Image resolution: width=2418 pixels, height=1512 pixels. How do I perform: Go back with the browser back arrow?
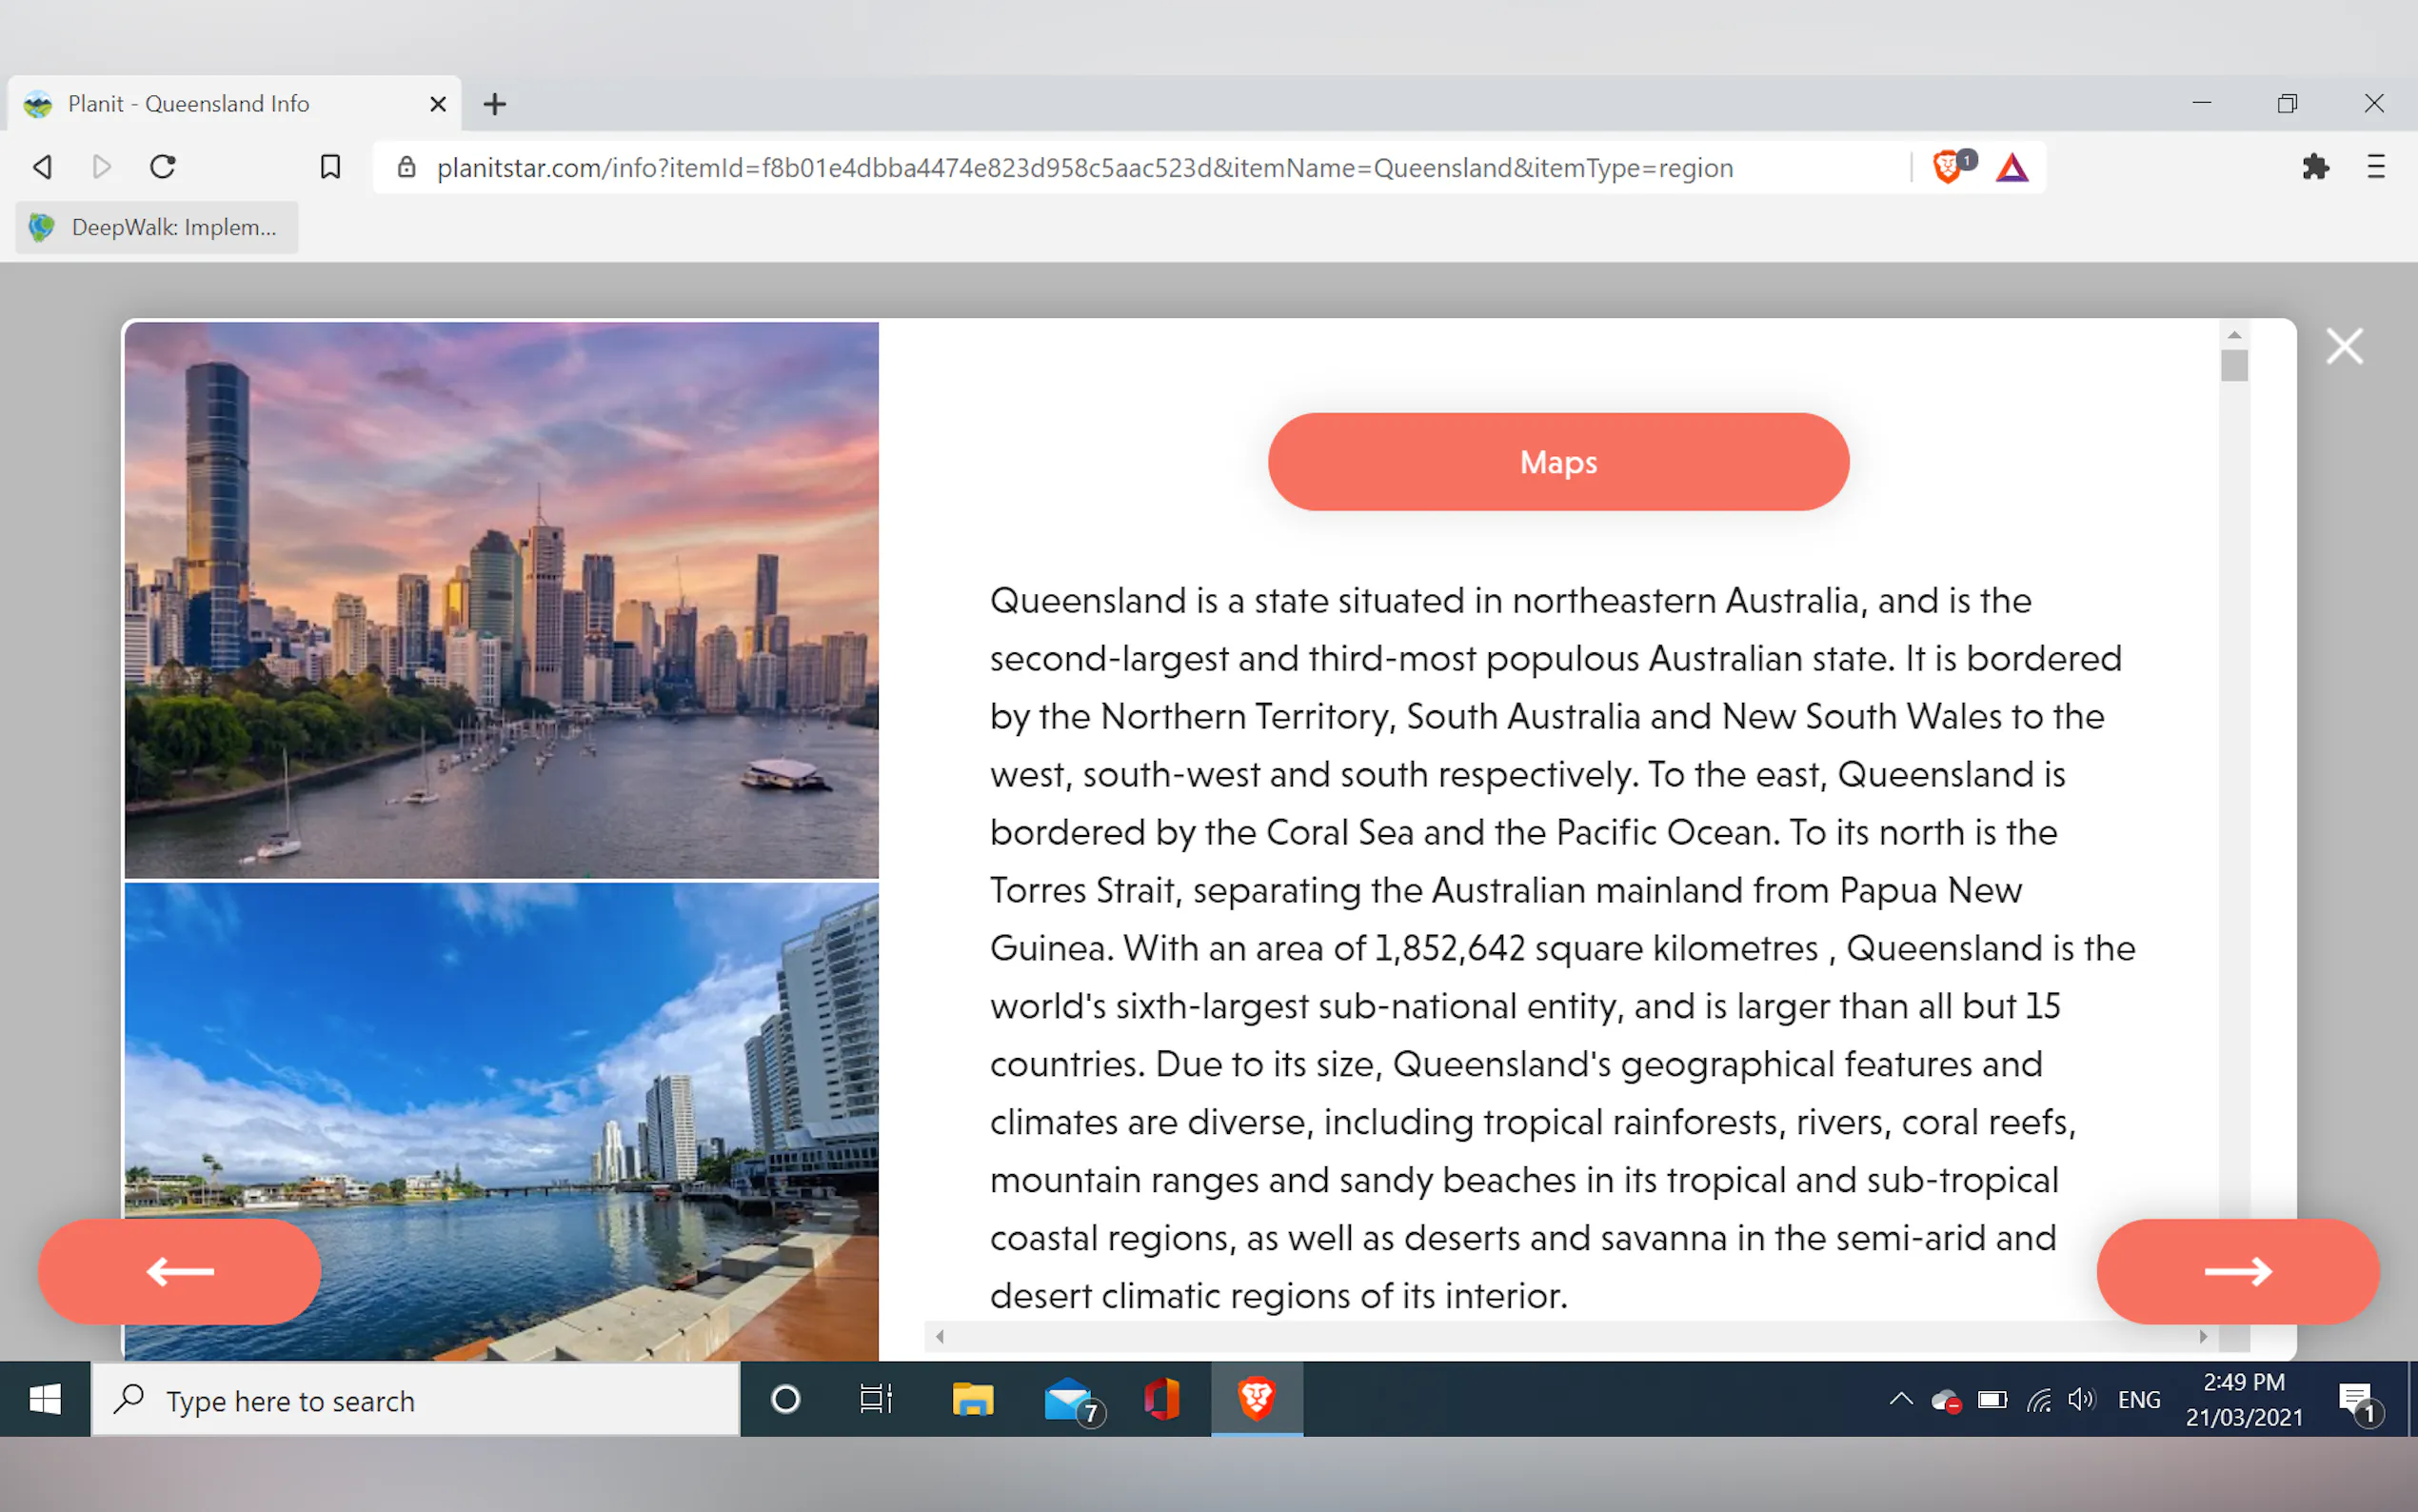[42, 167]
